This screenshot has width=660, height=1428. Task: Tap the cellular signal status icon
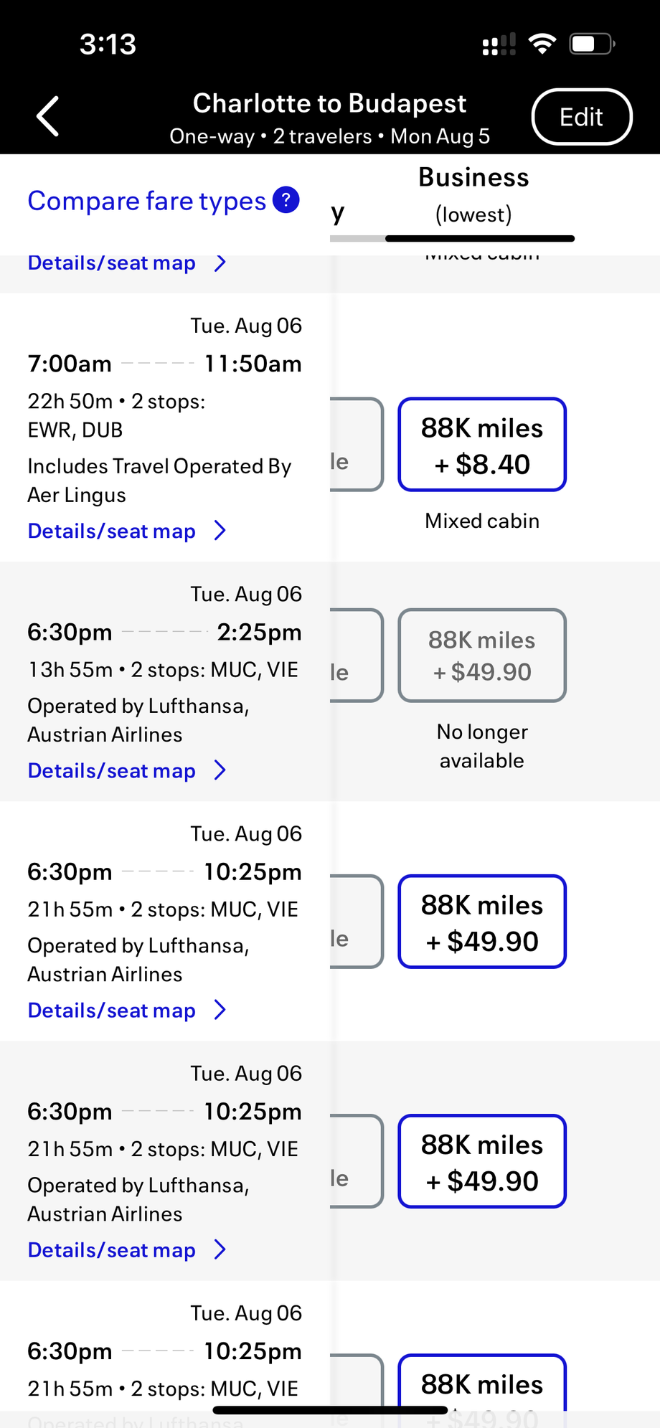click(499, 44)
